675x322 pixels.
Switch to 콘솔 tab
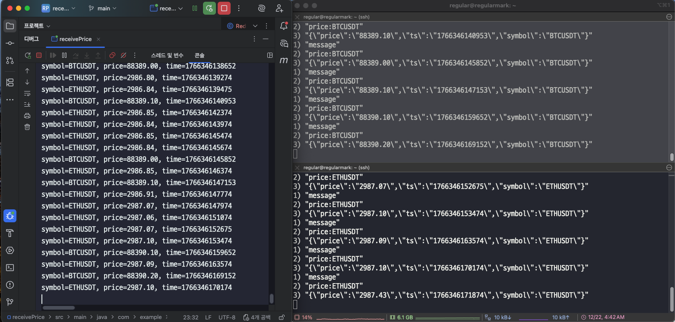tap(200, 55)
